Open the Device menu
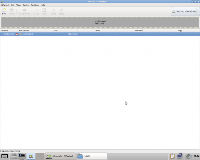This screenshot has height=160, width=200. pyautogui.click(x=26, y=5)
